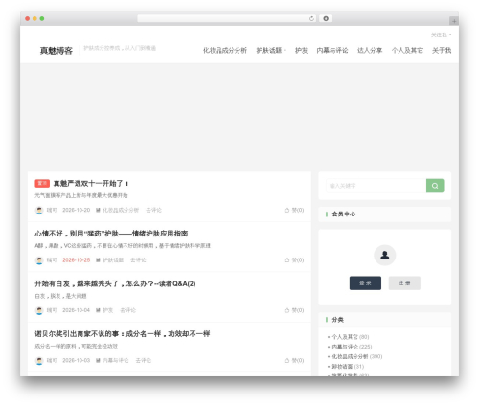Image resolution: width=479 pixels, height=405 pixels.
Task: Open sidebar category 个人及其它 (80)
Action: click(351, 337)
